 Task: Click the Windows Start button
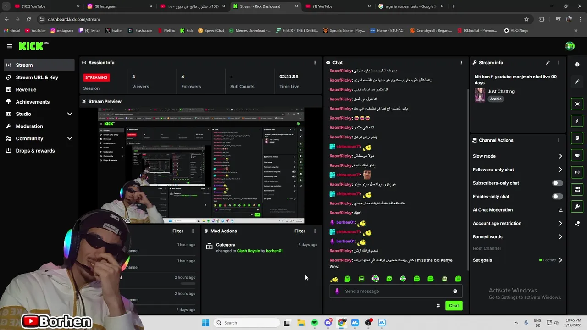click(x=205, y=323)
